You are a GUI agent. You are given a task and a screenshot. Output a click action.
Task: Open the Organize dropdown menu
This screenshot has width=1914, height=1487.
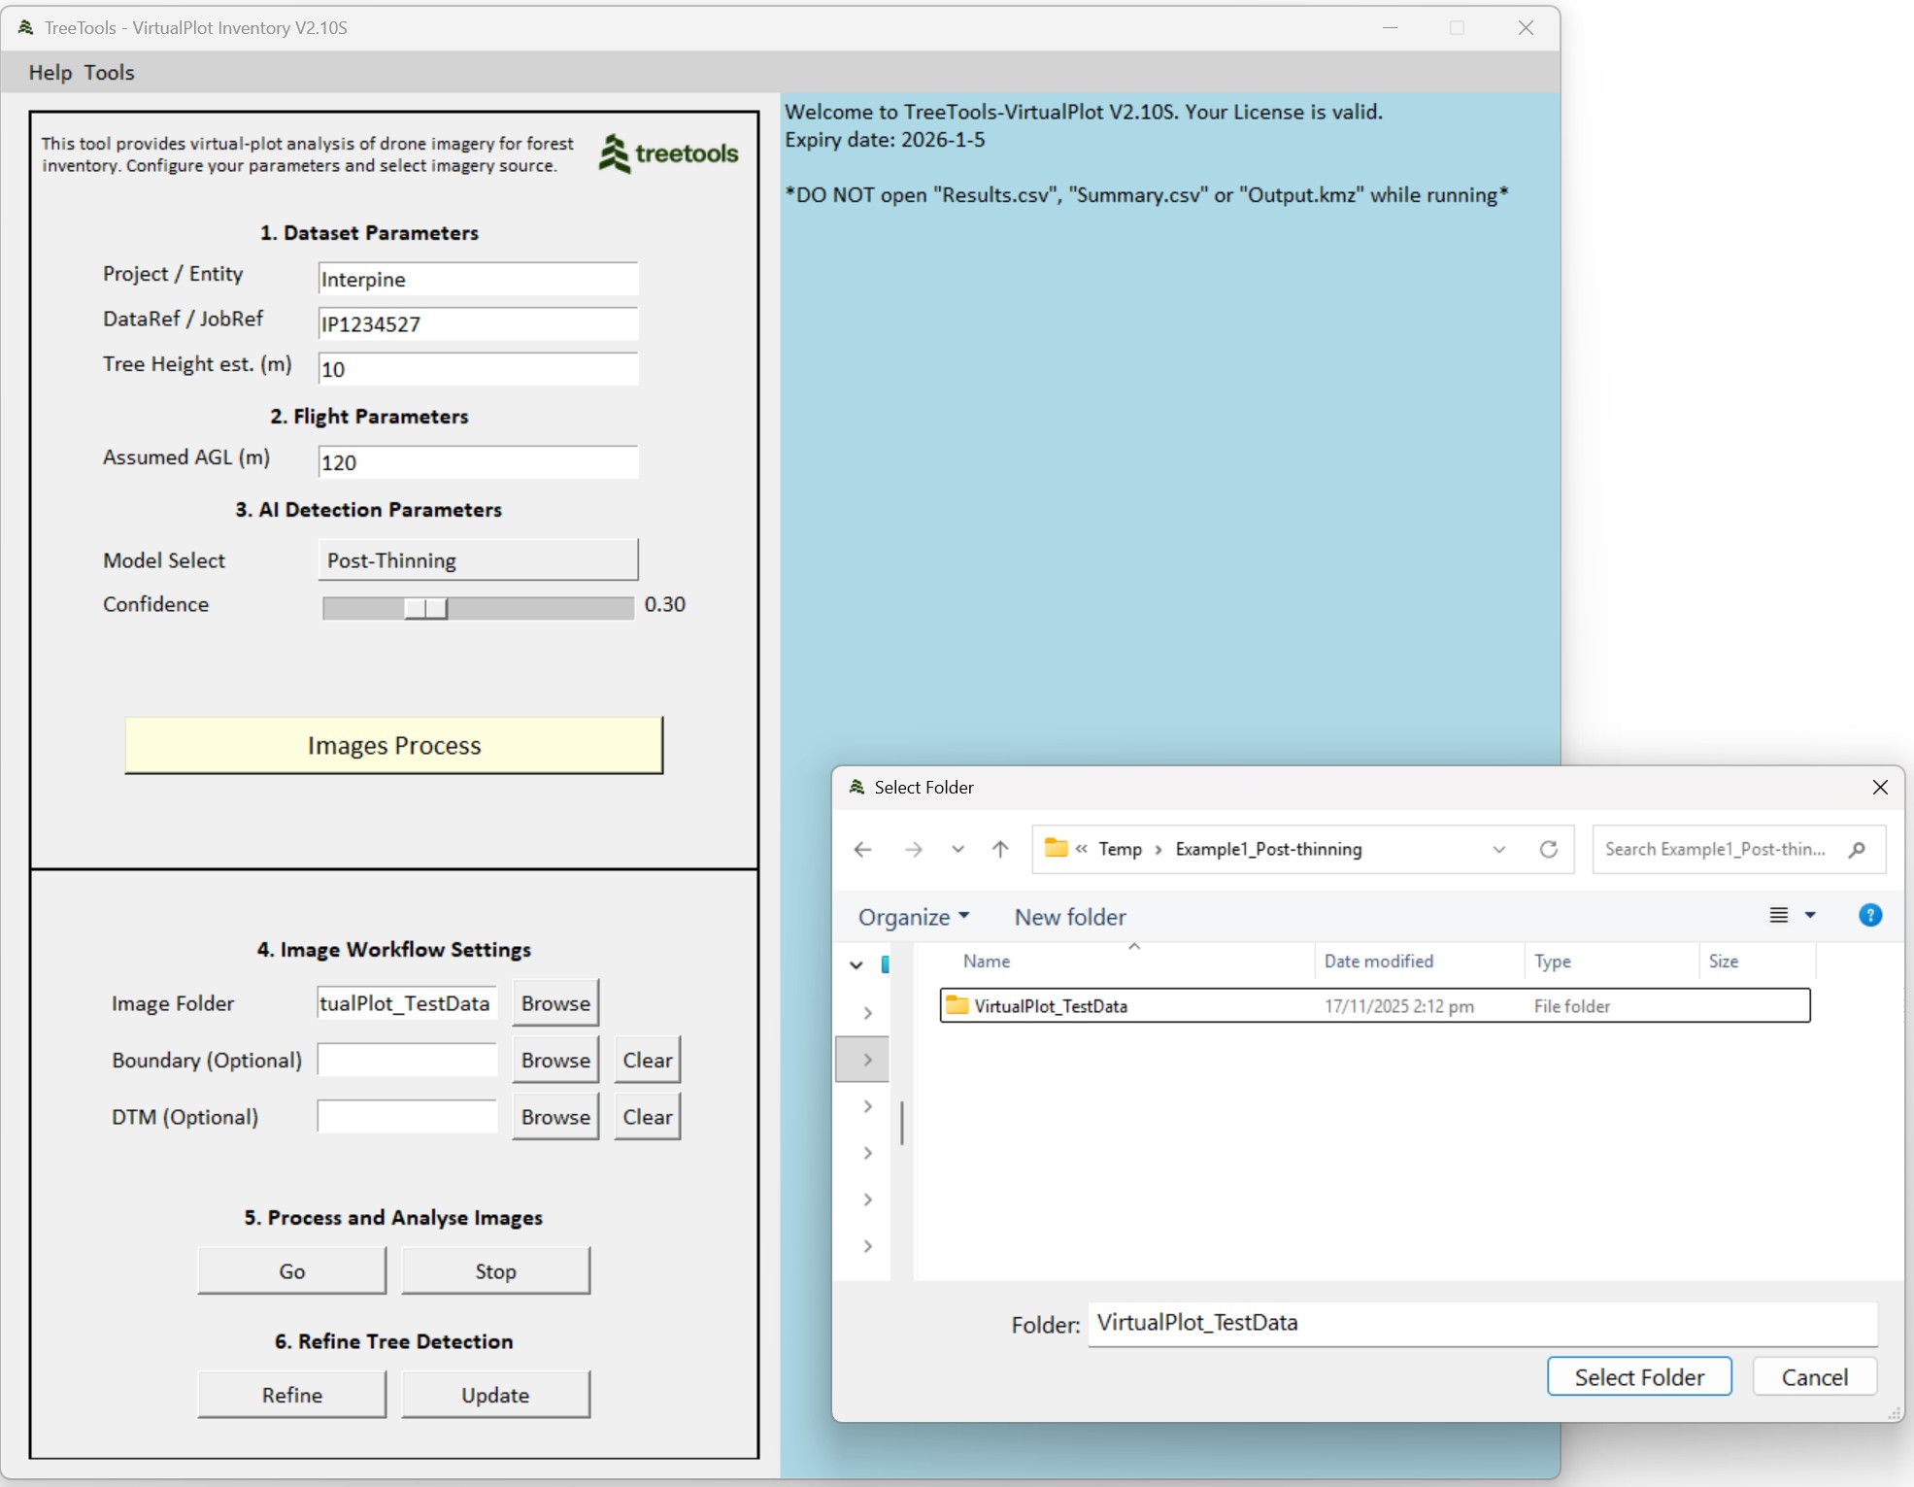[x=913, y=917]
